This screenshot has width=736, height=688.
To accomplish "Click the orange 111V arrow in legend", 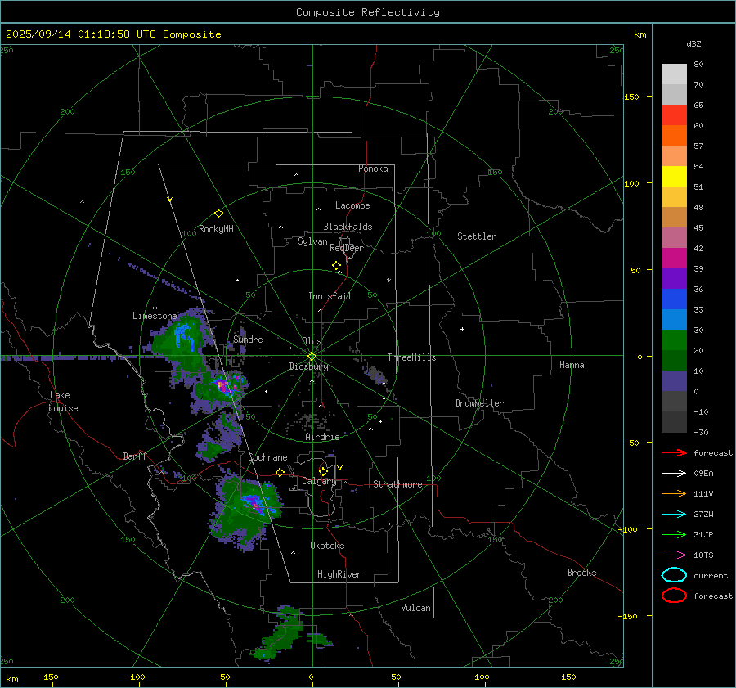I will tap(674, 493).
